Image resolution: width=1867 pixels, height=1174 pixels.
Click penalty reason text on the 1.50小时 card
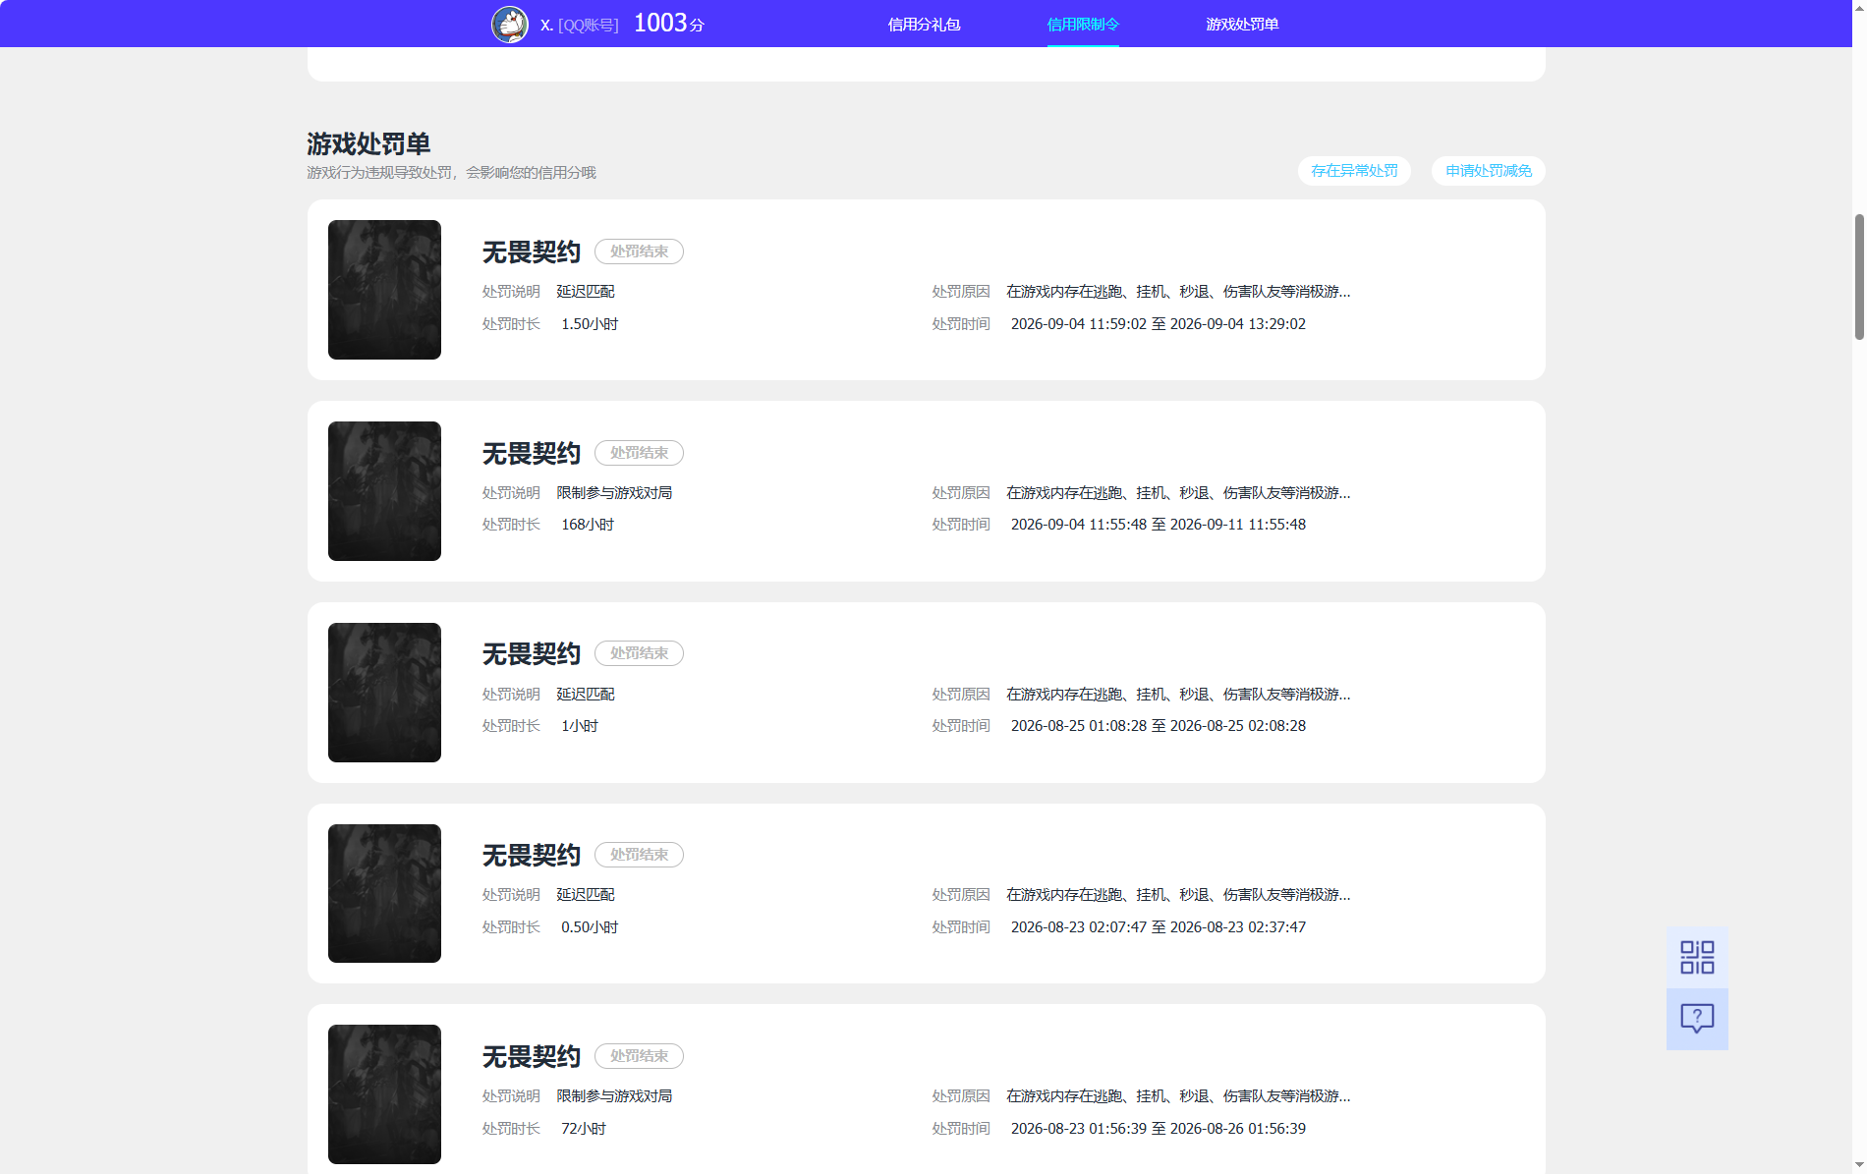point(1178,292)
